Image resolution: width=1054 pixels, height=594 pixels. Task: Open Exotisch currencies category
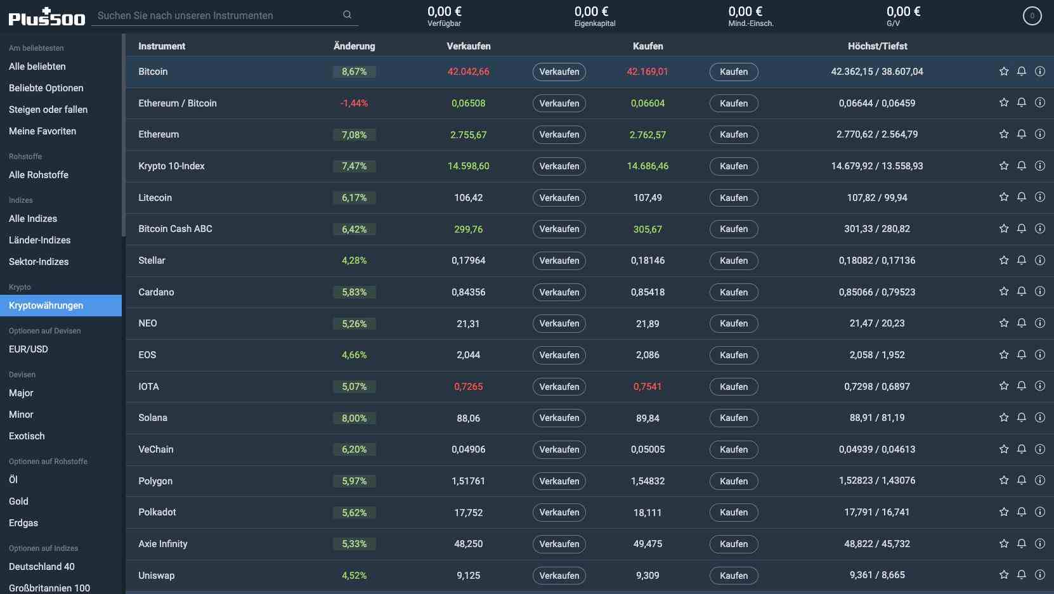click(27, 436)
